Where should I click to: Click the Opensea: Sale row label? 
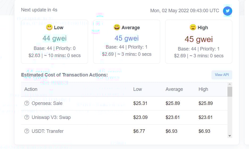tap(47, 103)
